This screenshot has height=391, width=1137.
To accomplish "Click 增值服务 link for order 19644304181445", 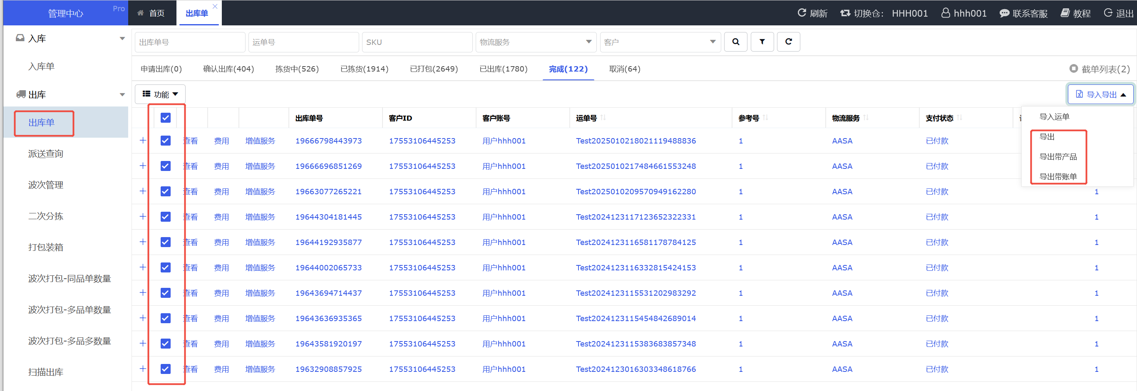I will (260, 217).
